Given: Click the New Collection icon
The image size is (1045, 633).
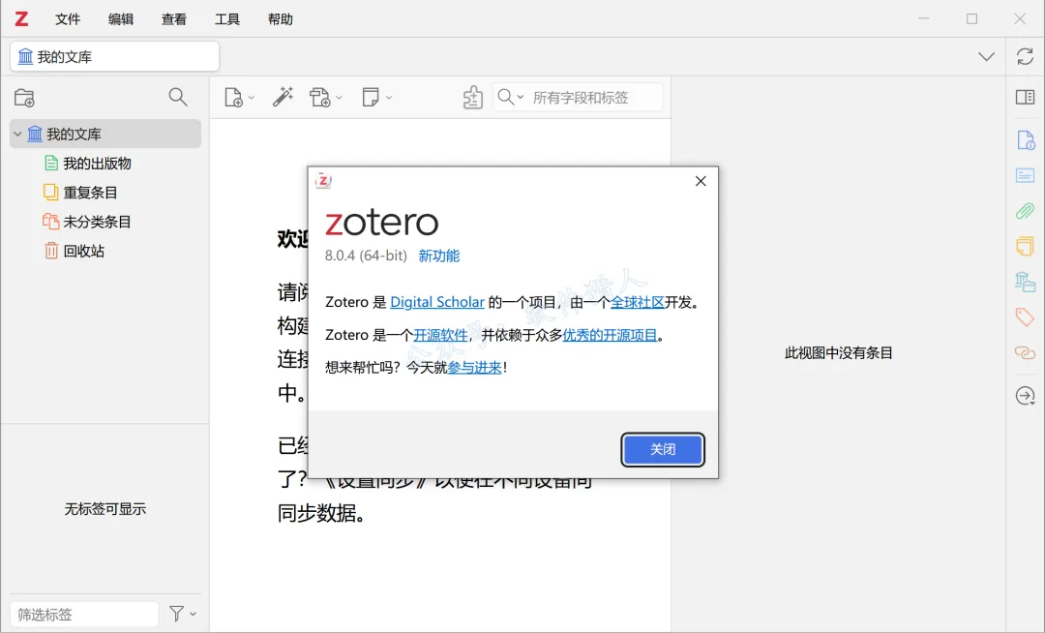Looking at the screenshot, I should click(24, 98).
